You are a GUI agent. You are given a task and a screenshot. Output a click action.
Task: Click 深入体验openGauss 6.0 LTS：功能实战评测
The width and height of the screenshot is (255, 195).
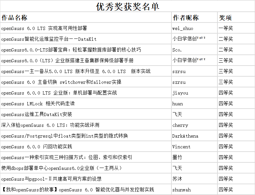pyautogui.click(x=50, y=125)
